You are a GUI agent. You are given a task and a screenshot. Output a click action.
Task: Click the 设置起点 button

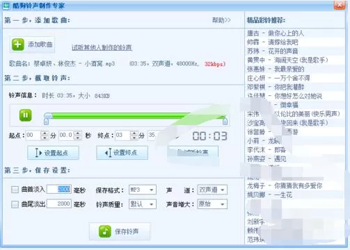[x=53, y=153]
